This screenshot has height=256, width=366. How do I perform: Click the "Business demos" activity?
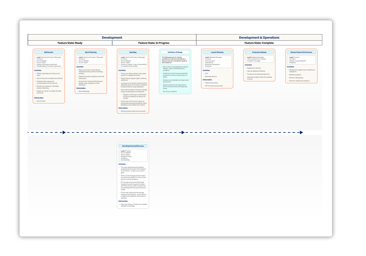coord(211,76)
